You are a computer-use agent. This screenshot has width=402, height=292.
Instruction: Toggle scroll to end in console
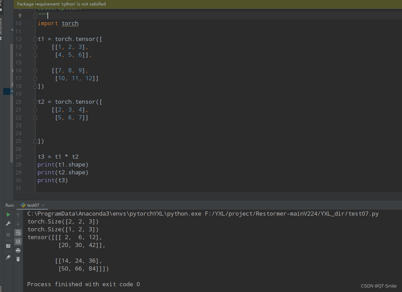[x=18, y=241]
